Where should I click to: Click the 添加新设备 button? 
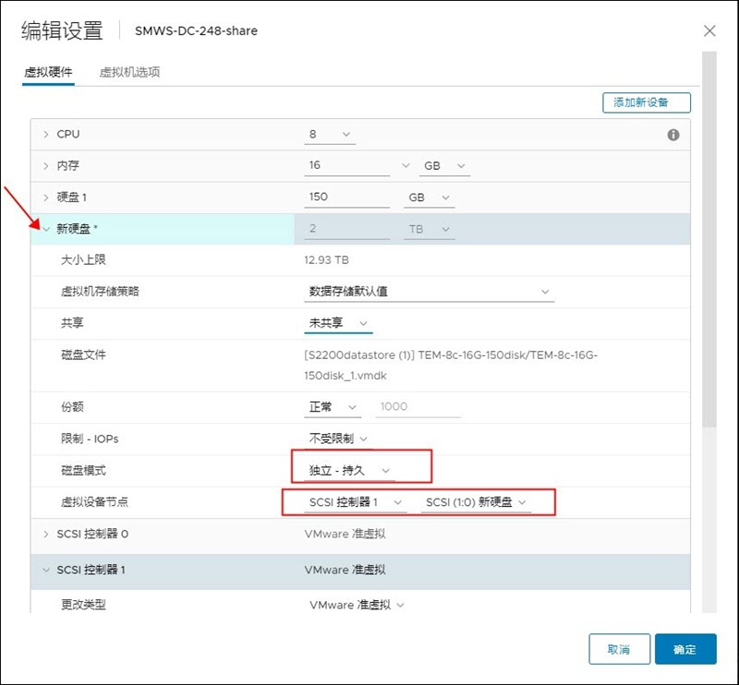(646, 102)
